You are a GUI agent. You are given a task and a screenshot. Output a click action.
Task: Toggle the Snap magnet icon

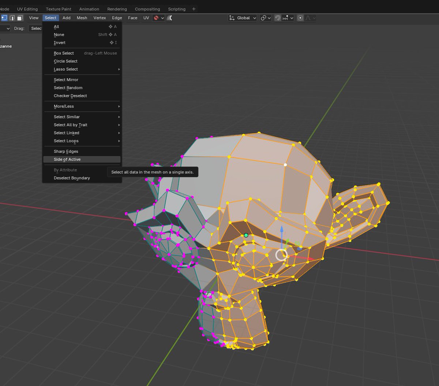pyautogui.click(x=278, y=18)
